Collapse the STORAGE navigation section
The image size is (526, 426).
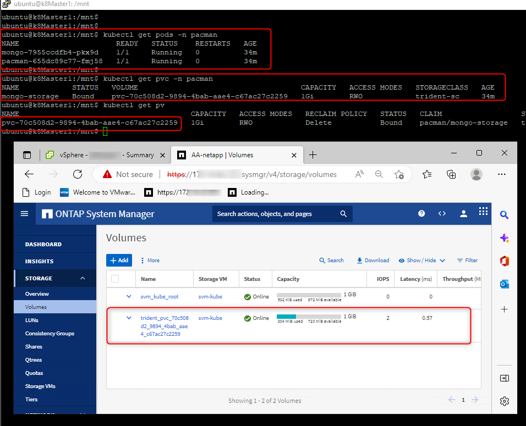click(x=83, y=279)
